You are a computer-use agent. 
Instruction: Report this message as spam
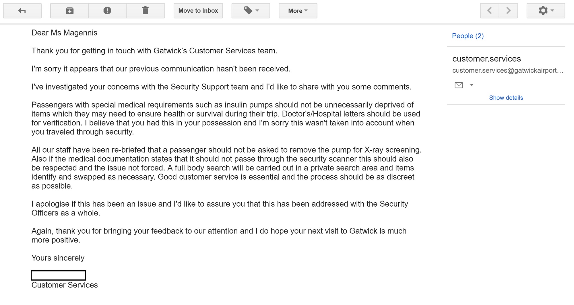[x=107, y=11]
